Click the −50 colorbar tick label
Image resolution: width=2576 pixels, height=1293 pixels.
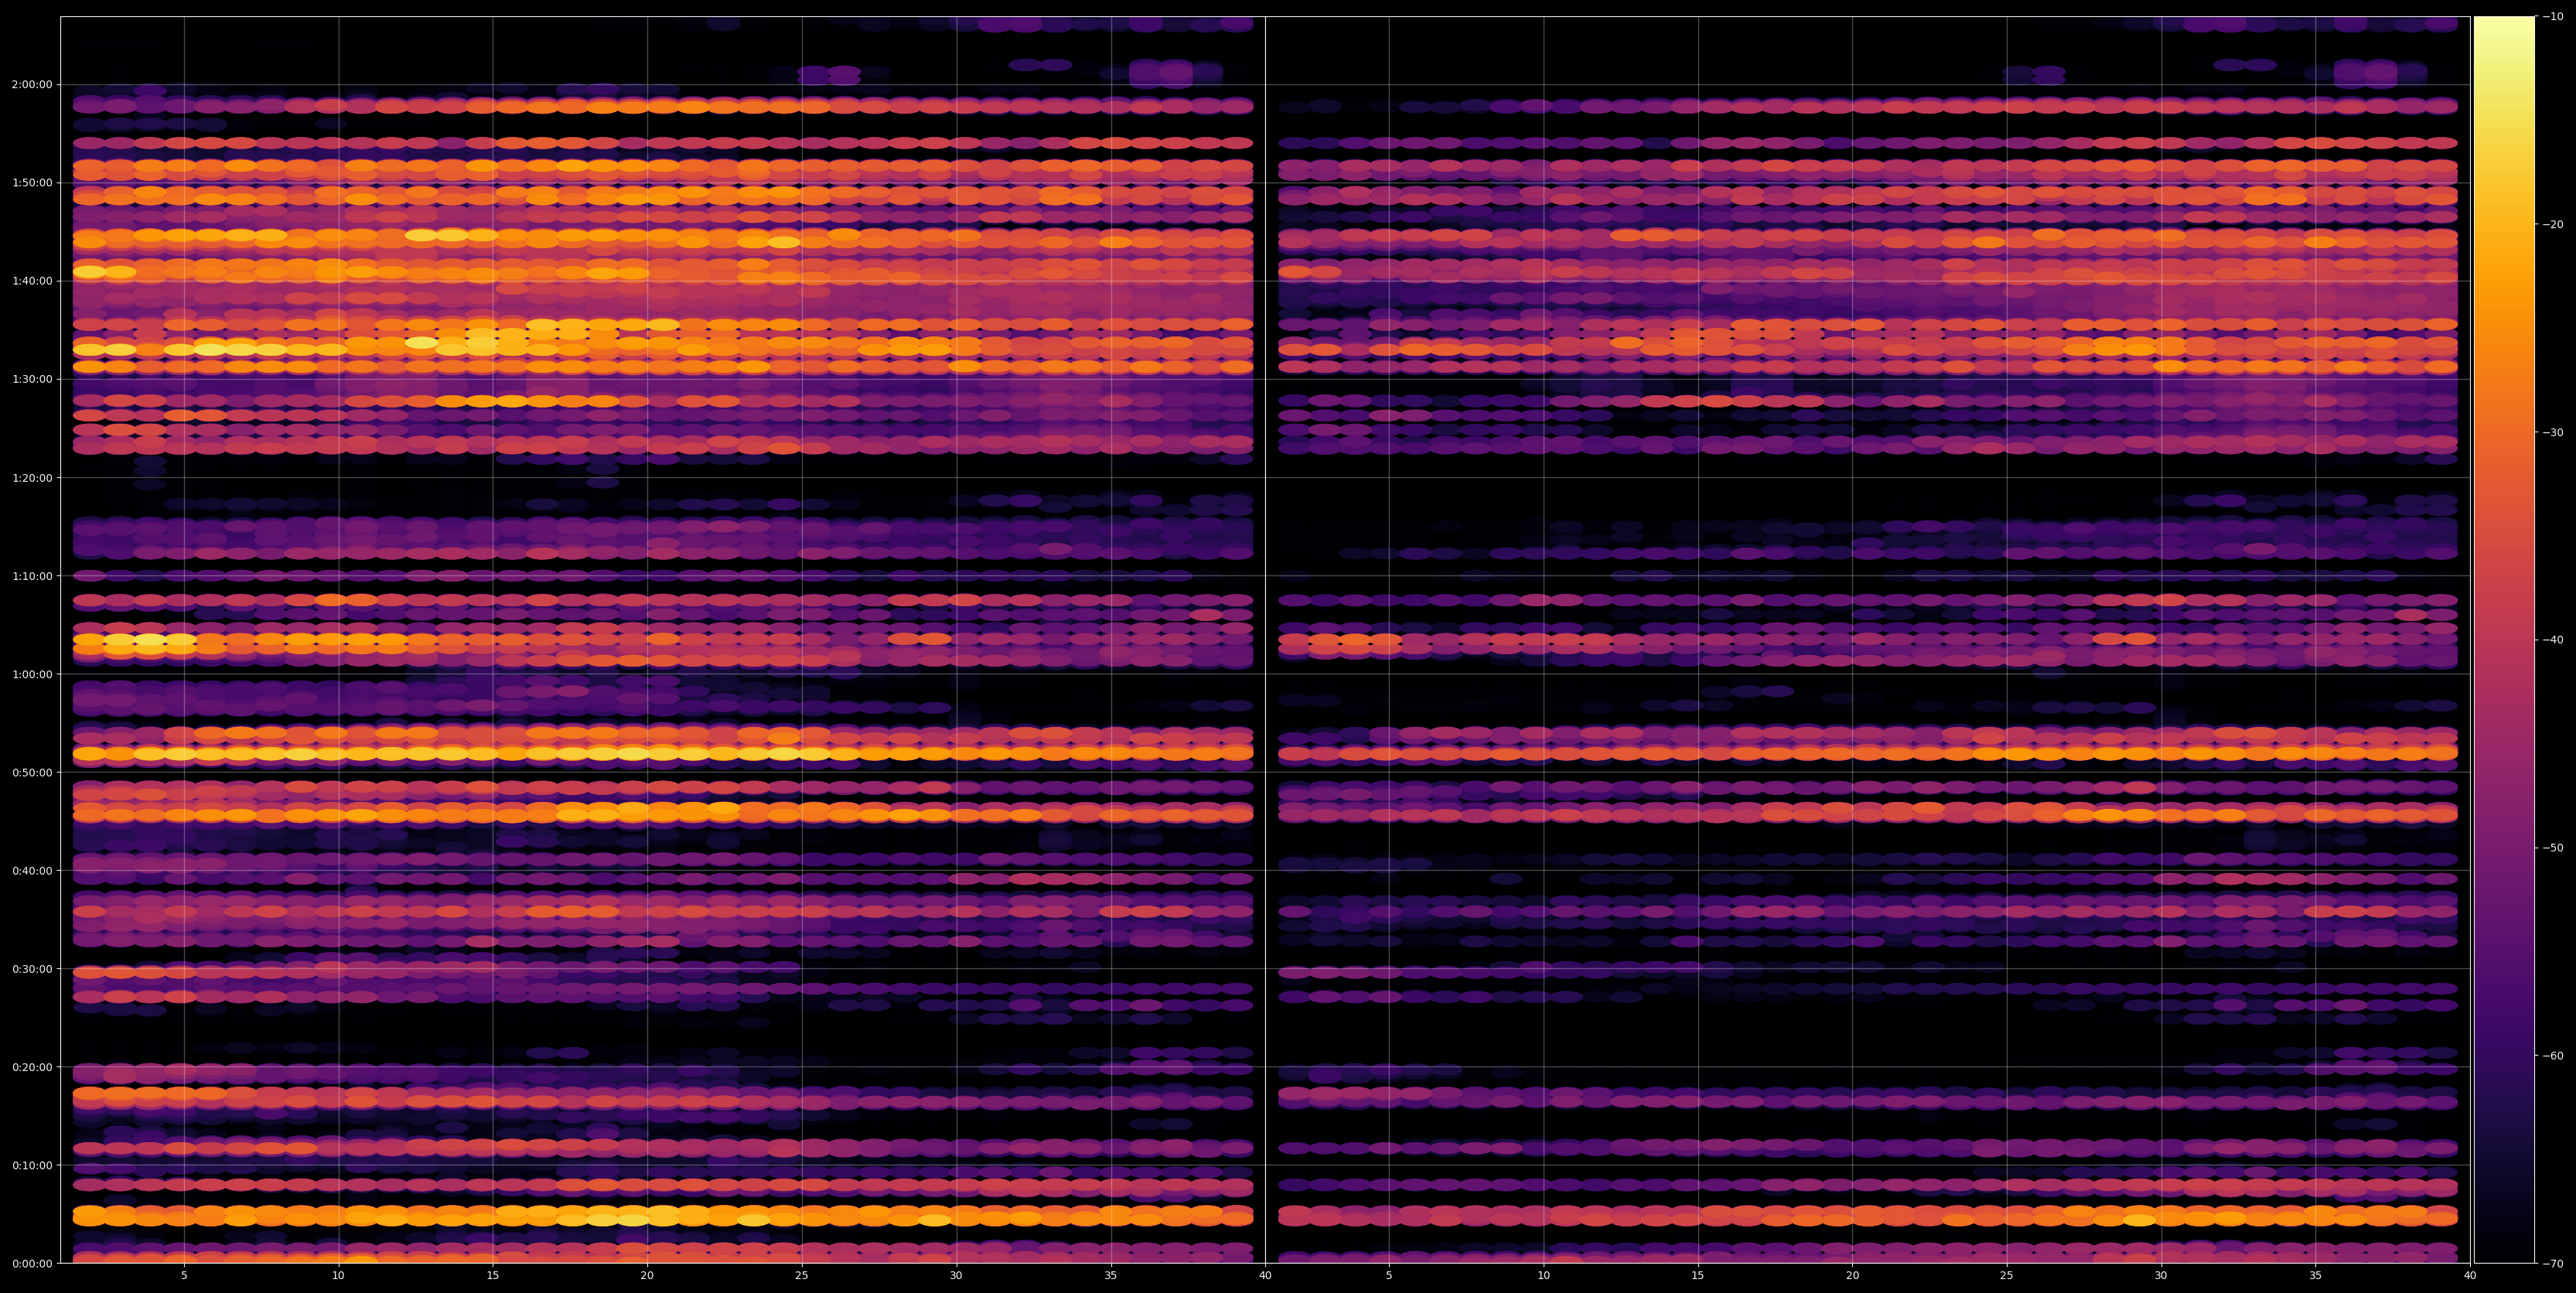2553,848
